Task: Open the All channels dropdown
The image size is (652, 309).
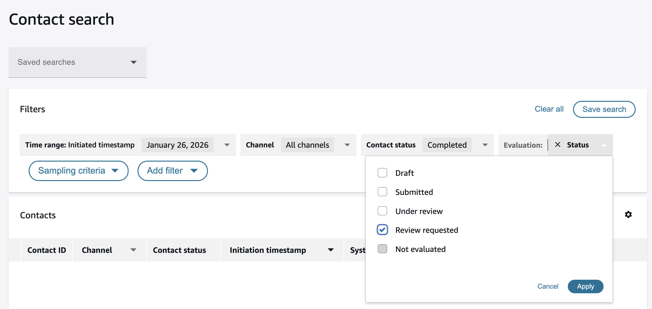Action: point(347,145)
